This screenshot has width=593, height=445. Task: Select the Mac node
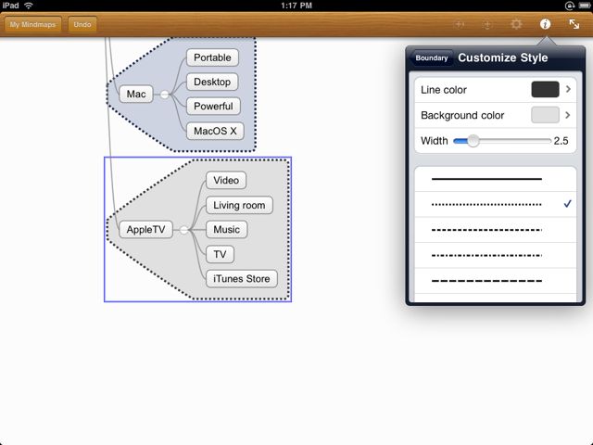pos(136,94)
